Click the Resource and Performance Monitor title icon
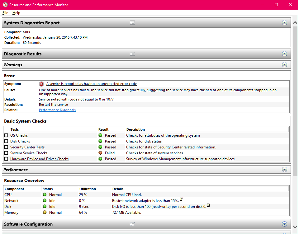The image size is (299, 234). click(5, 5)
